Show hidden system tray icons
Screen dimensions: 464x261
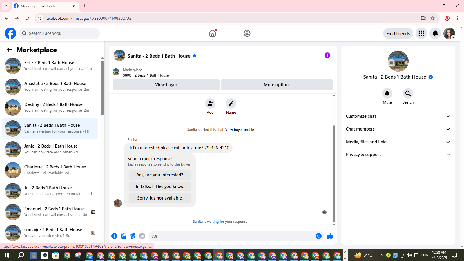click(381, 255)
